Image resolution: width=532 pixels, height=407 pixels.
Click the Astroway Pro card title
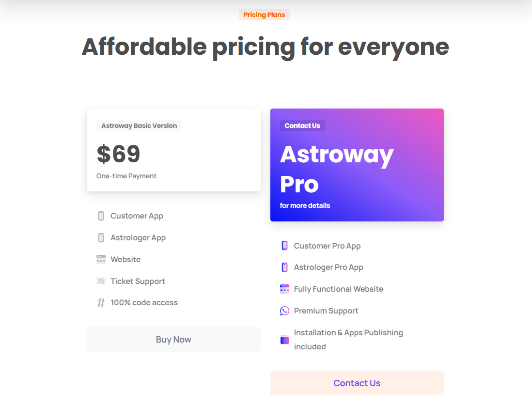337,169
